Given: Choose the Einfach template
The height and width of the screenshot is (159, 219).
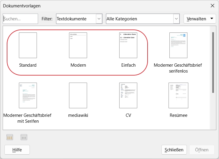Looking at the screenshot, I should [128, 45].
